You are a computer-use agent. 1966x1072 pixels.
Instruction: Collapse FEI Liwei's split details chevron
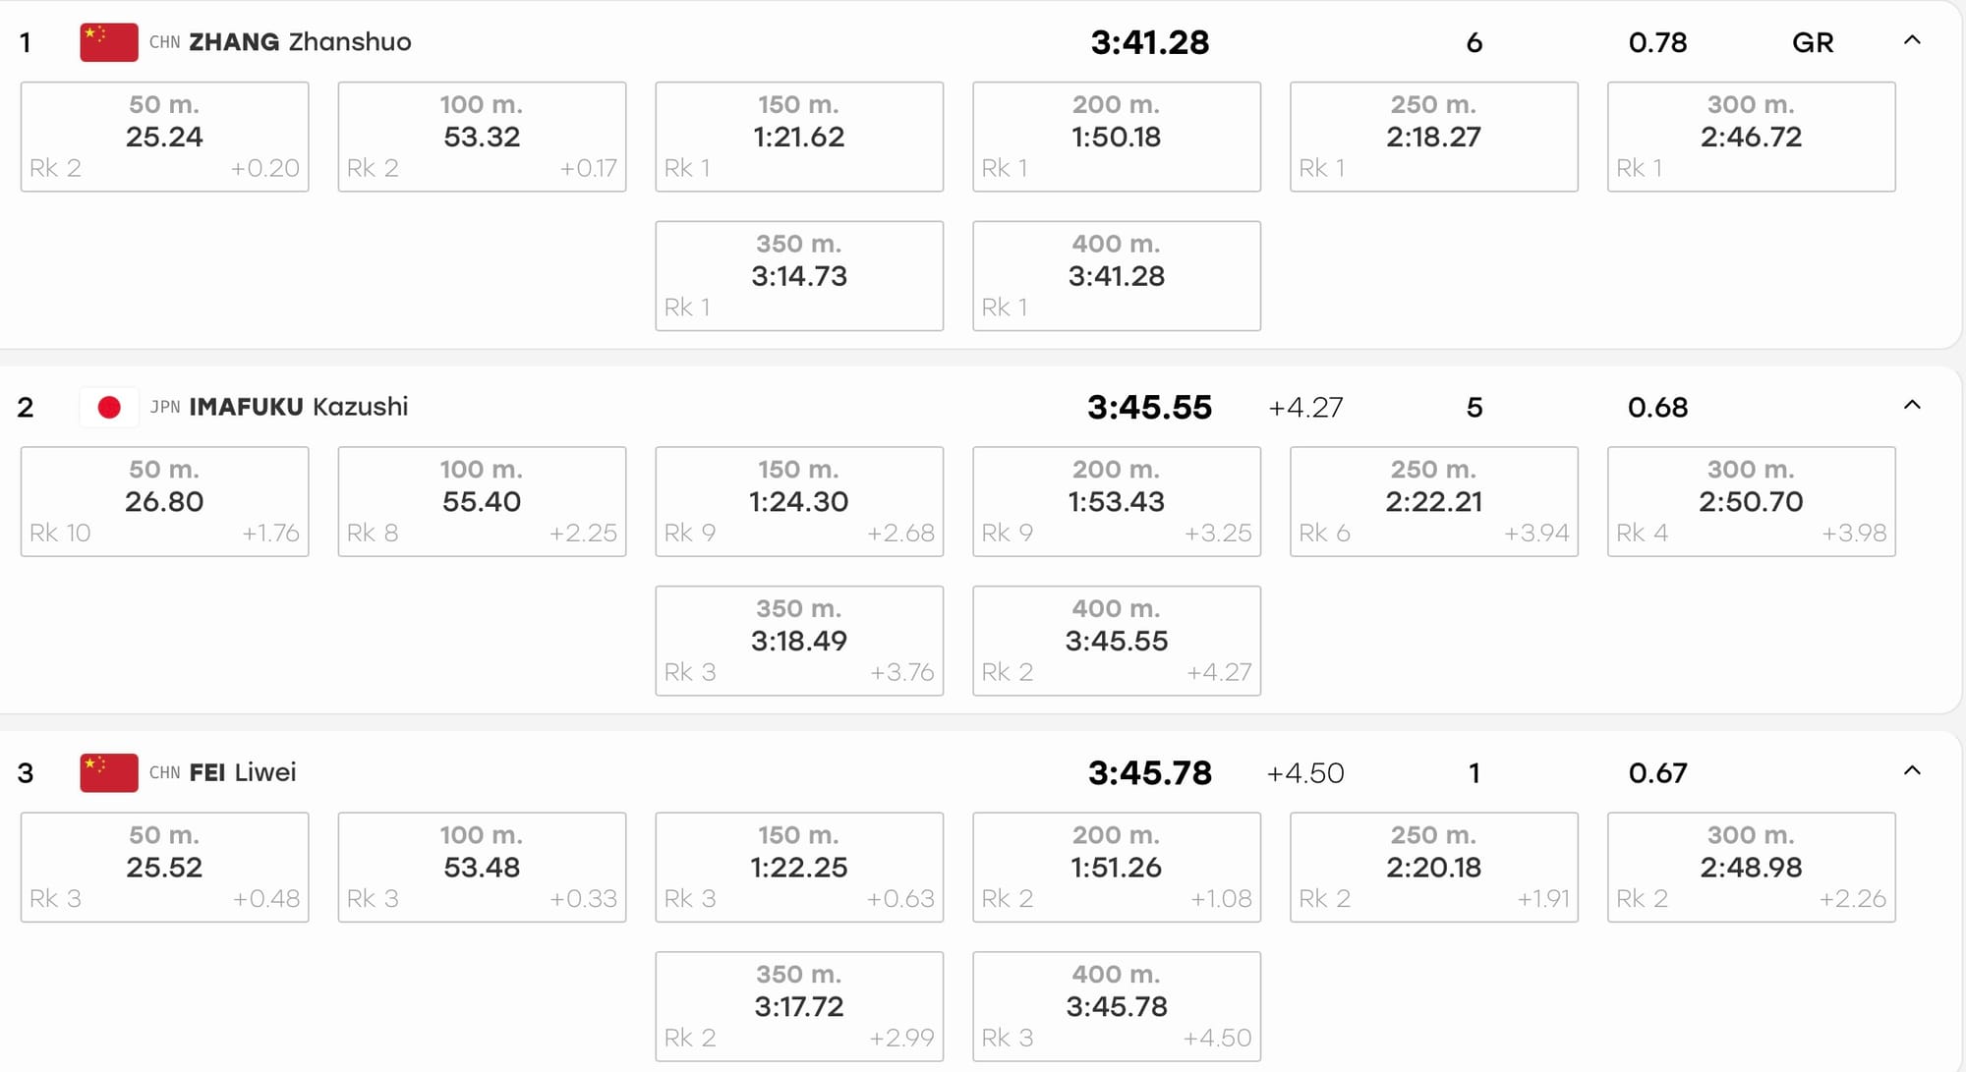(1912, 770)
